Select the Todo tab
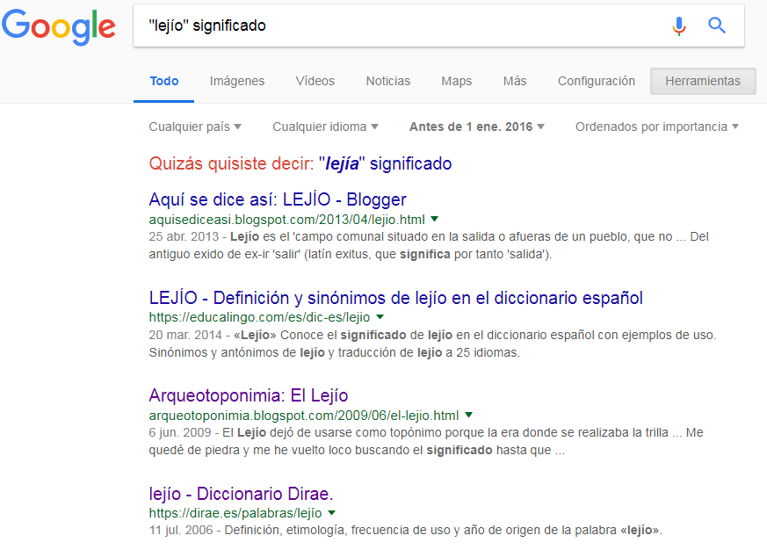Screen dimensions: 767x550 (x=164, y=81)
